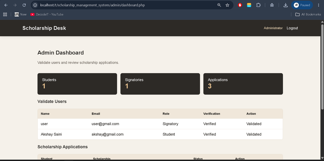Click the Signatory role cell
Viewport: 324px width, 161px height.
pos(170,124)
